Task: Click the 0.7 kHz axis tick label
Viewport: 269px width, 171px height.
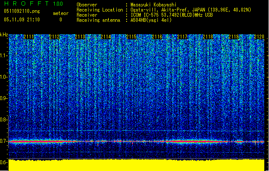Action: 3,141
